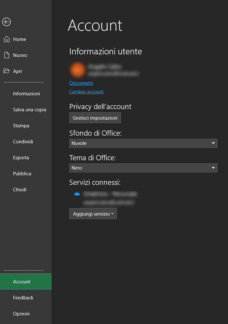This screenshot has height=324, width=228.
Task: Expand the Sfondo di Office dropdown arrow
Action: coord(213,143)
